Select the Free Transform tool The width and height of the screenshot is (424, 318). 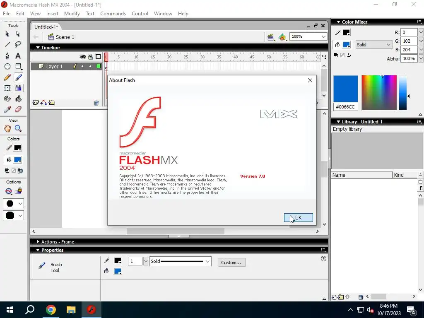7,88
